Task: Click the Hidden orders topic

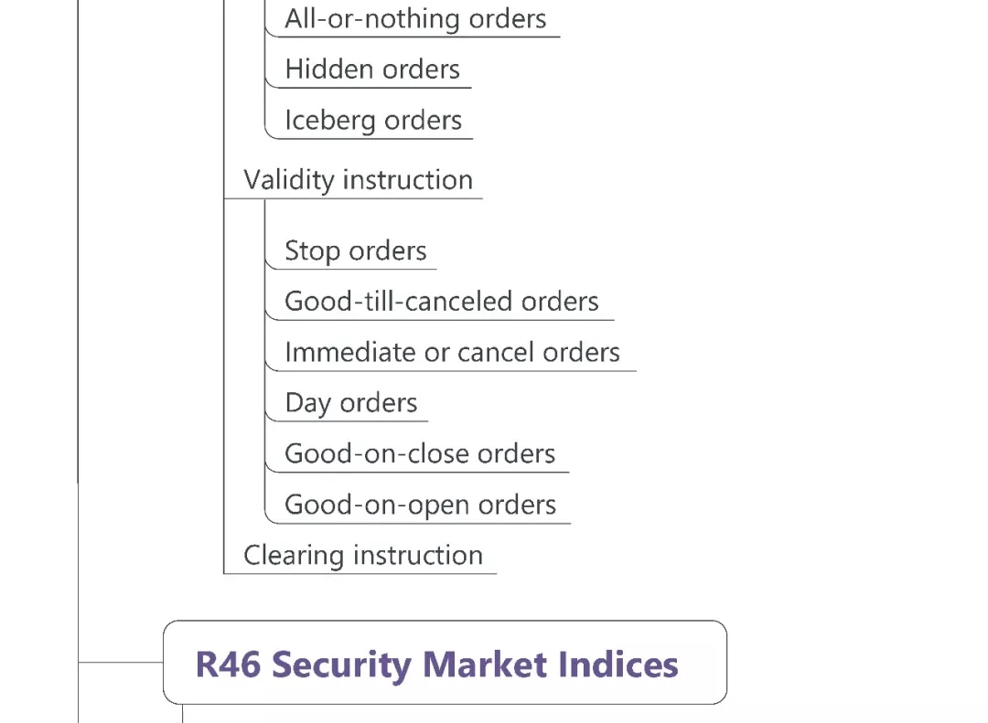Action: (372, 69)
